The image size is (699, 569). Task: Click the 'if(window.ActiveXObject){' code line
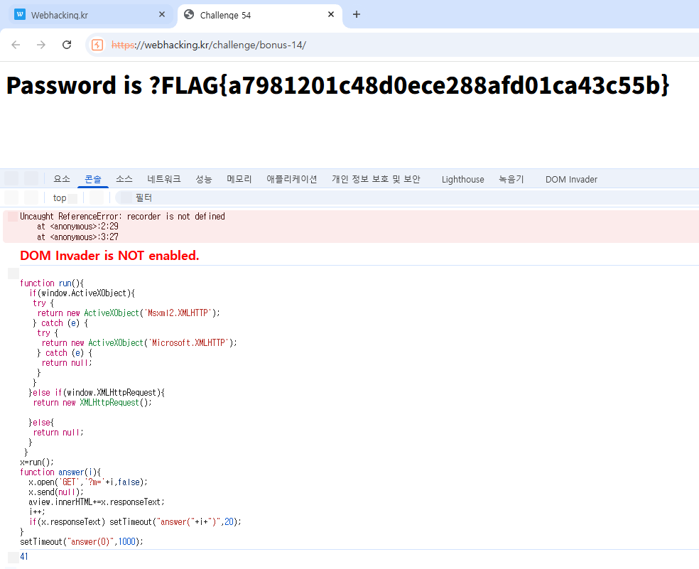tap(82, 293)
